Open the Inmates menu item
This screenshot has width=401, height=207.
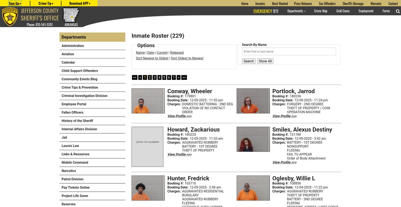[x=260, y=4]
